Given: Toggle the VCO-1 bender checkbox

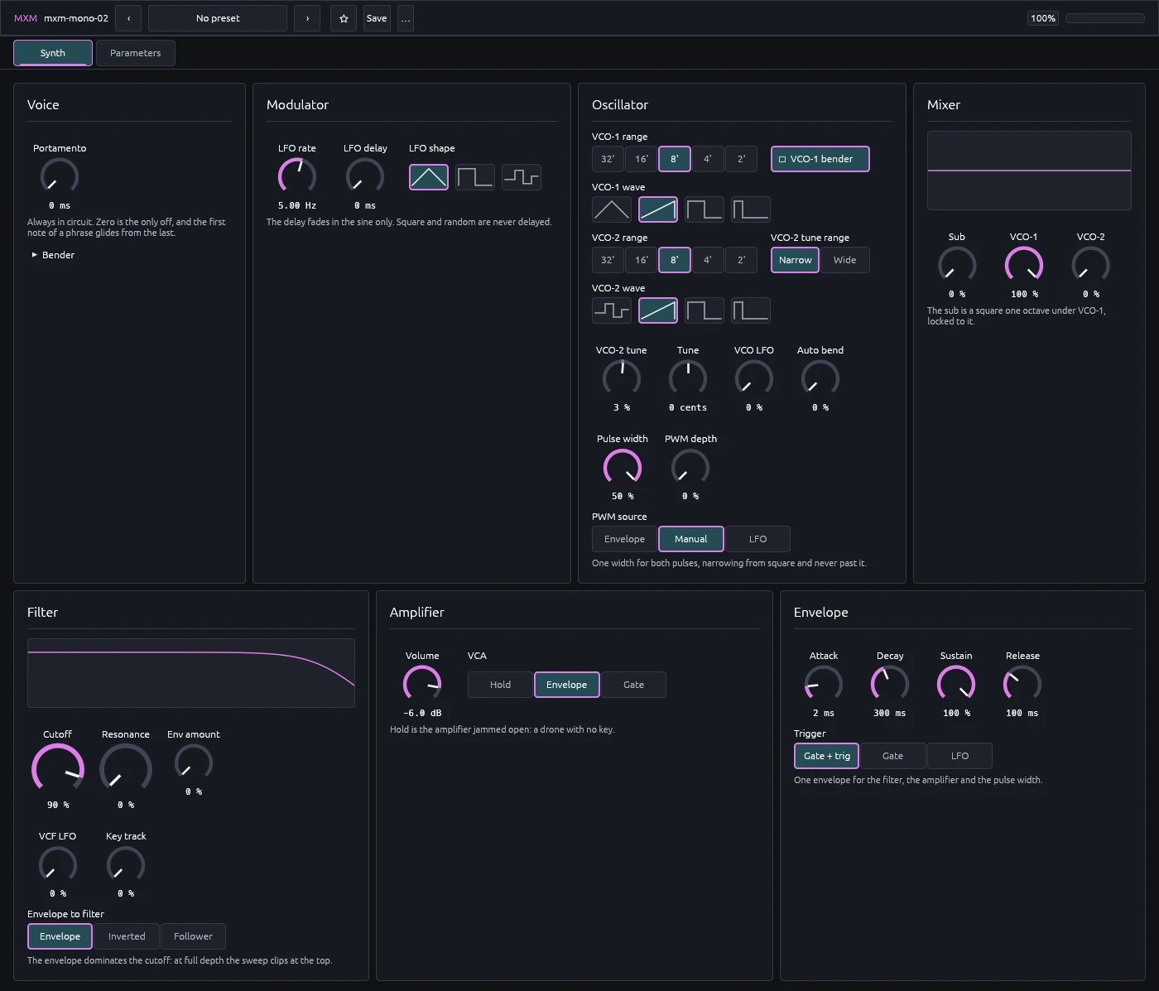Looking at the screenshot, I should point(820,159).
